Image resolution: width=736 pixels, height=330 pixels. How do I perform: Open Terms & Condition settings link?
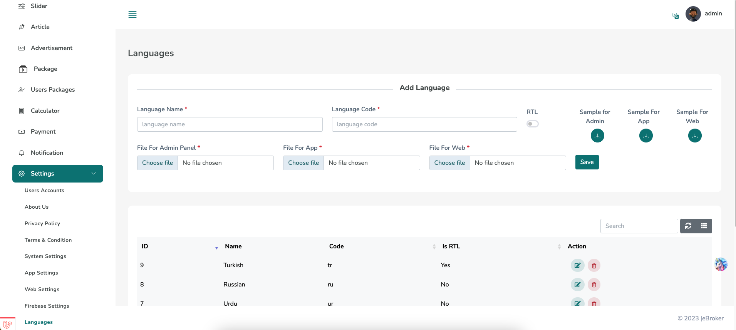click(48, 240)
